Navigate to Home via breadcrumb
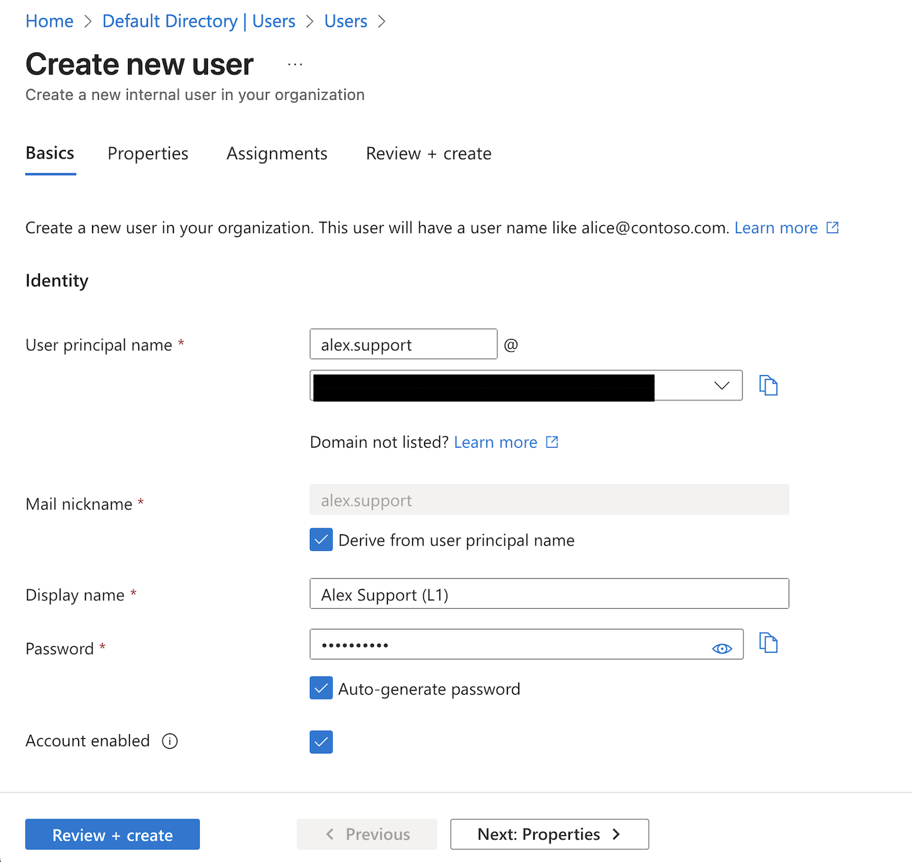This screenshot has height=862, width=912. coord(49,21)
